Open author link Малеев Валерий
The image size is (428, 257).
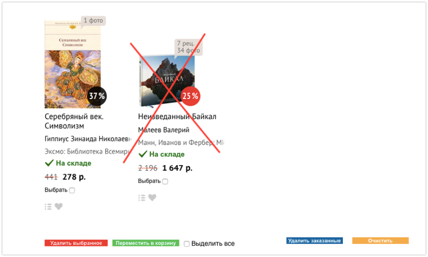tap(164, 130)
